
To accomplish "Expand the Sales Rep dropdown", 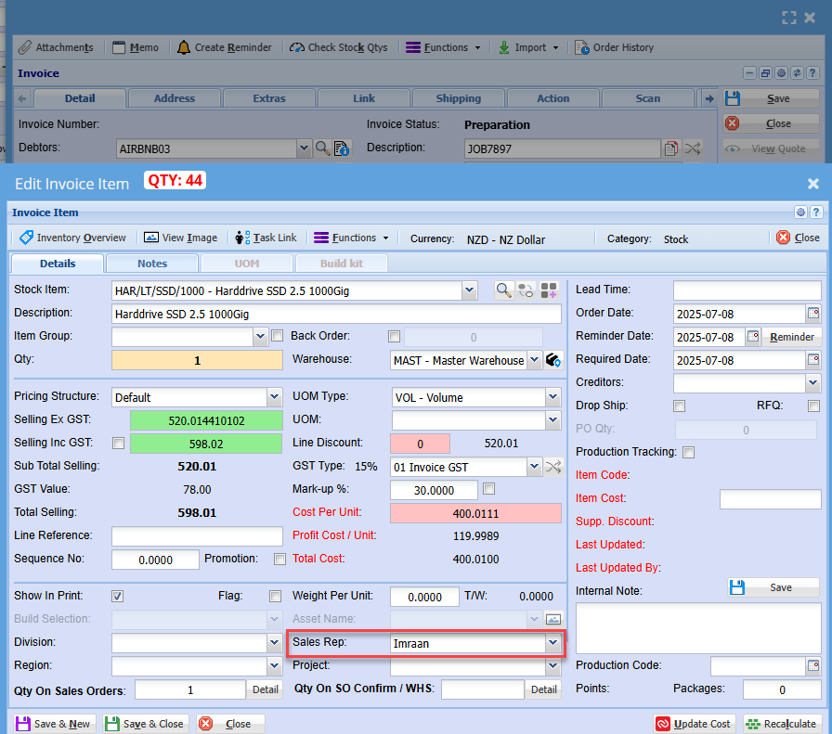I will tap(552, 642).
